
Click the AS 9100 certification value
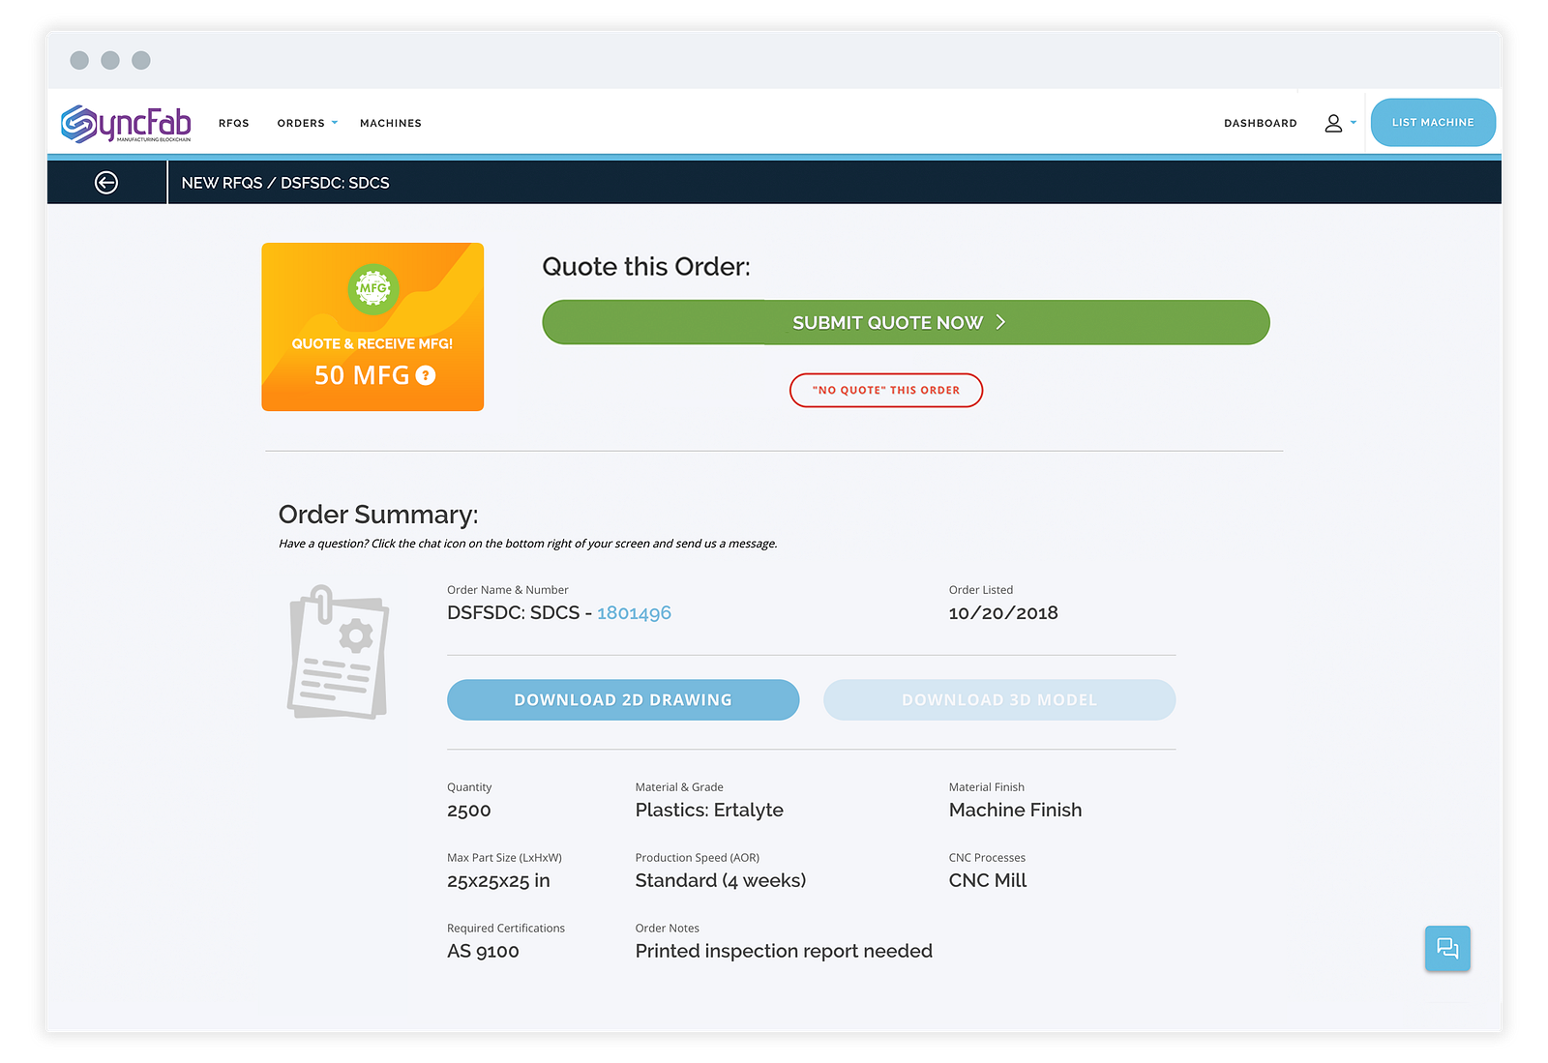tap(483, 952)
